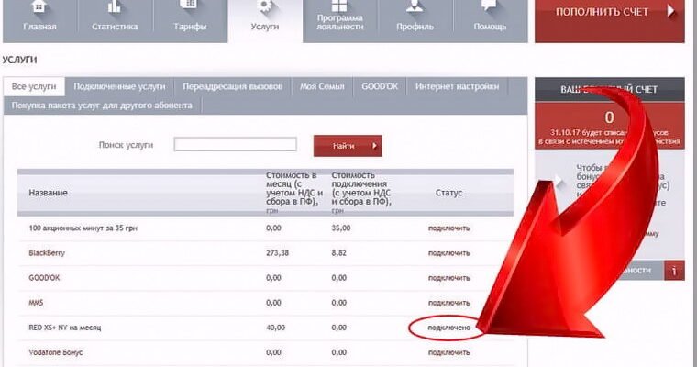Open the Тарифы navigation tab
This screenshot has height=367, width=697.
point(190,21)
